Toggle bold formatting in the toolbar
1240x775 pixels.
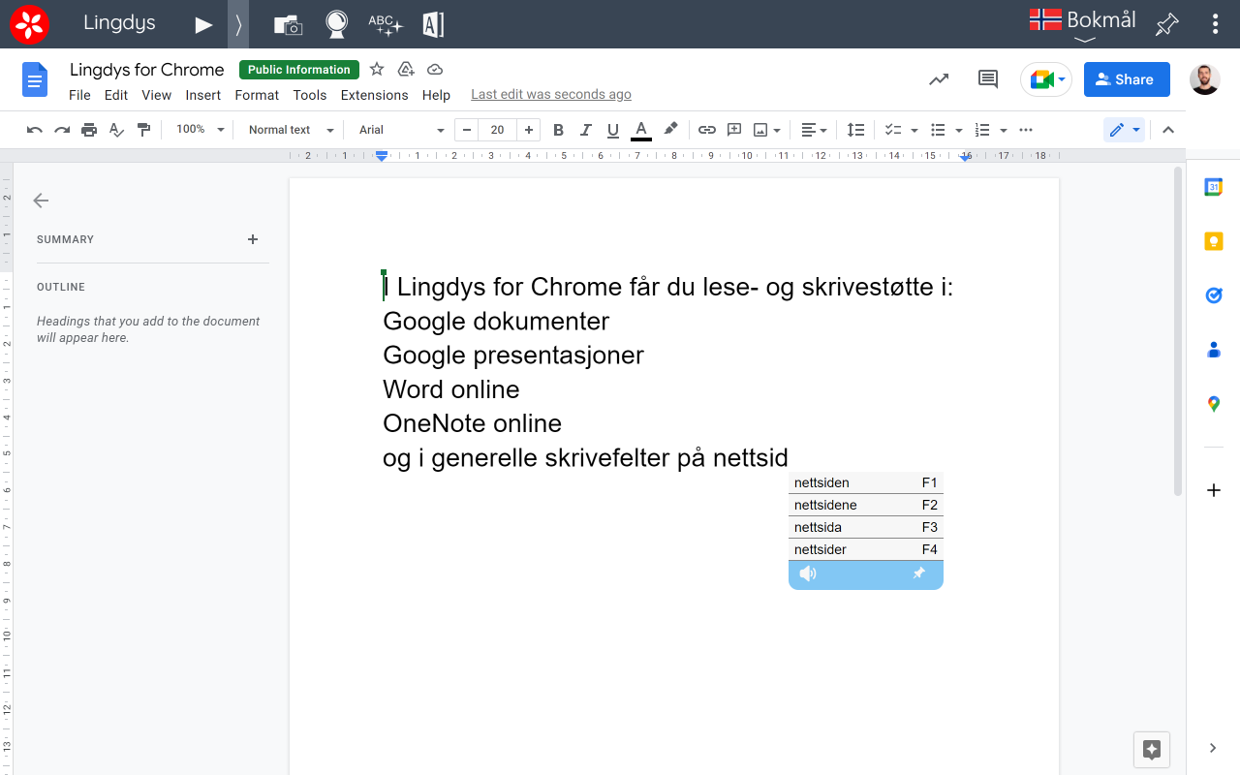[x=558, y=129]
